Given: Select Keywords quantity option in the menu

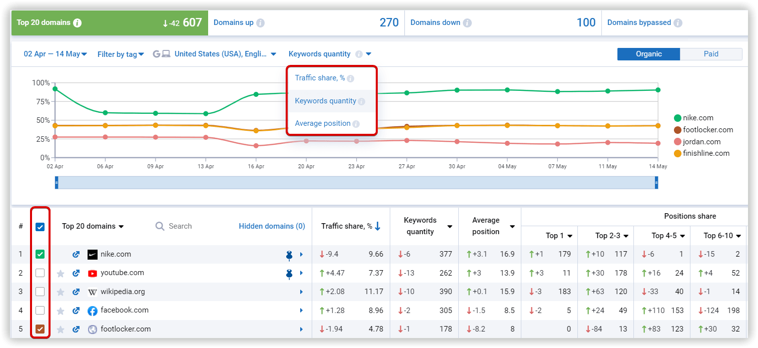Looking at the screenshot, I should (x=325, y=101).
